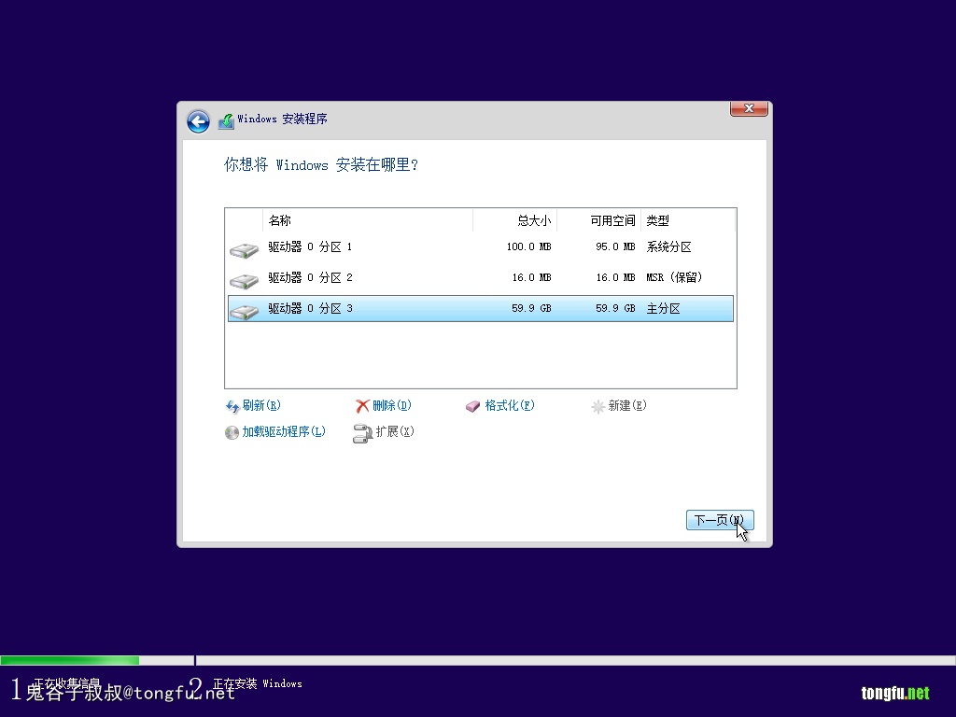956x717 pixels.
Task: Click the blue back arrow button
Action: (198, 121)
